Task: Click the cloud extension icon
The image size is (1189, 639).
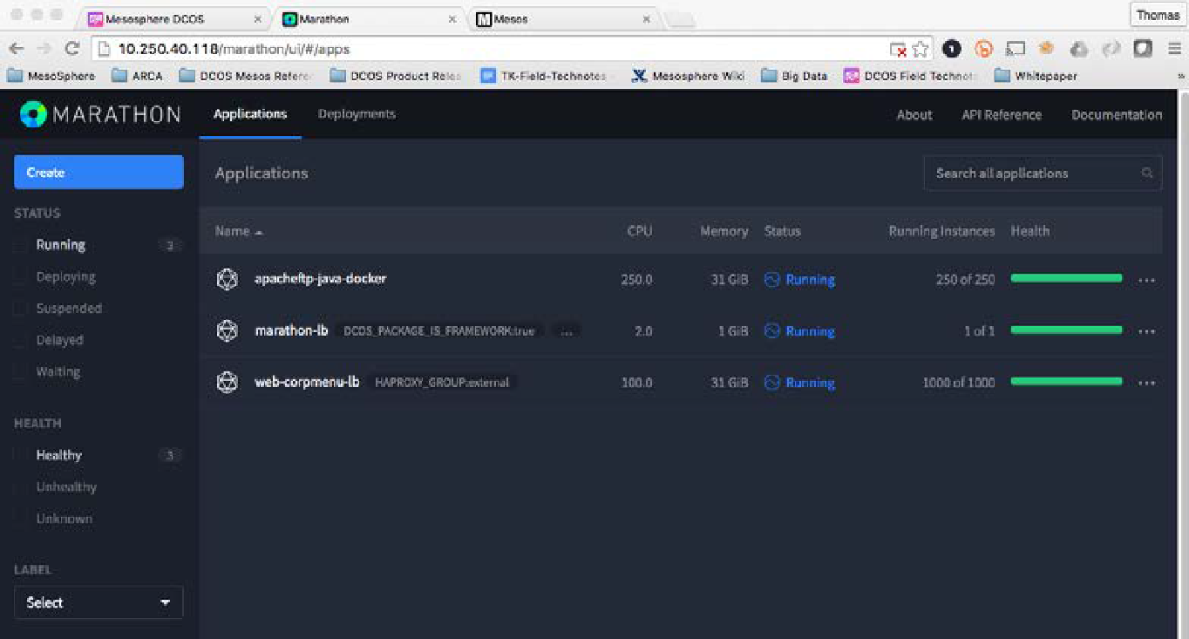Action: 1079,49
